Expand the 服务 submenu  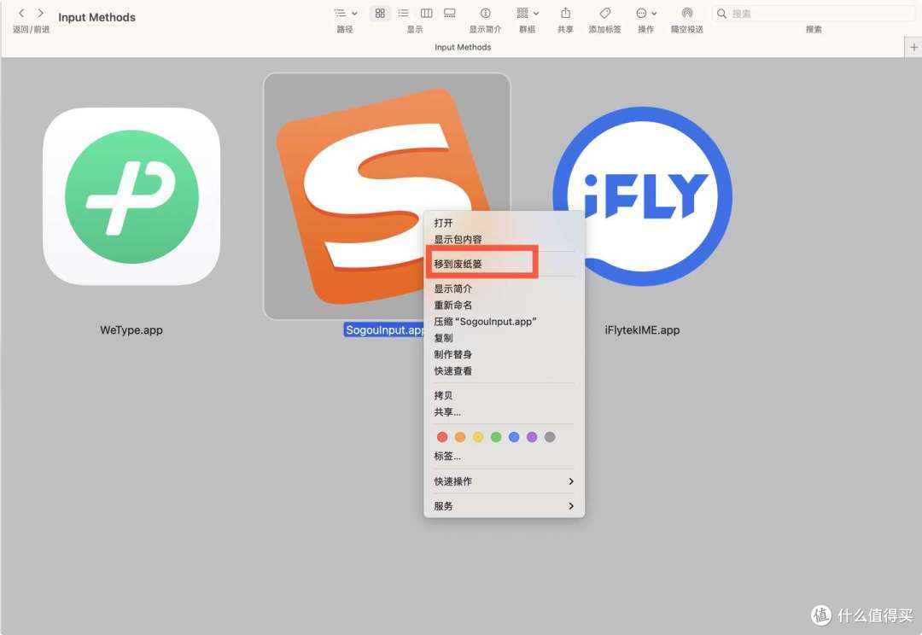(504, 506)
